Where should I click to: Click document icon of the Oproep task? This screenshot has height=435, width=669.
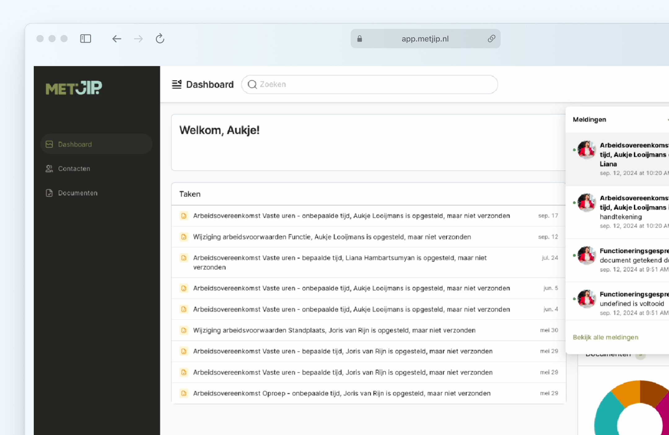(184, 393)
